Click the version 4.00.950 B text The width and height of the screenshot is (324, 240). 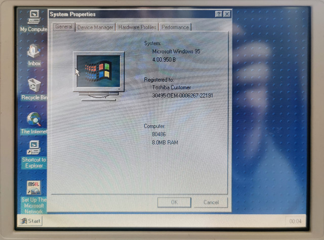point(164,60)
